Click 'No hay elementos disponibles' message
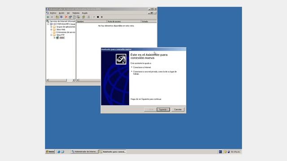 click(116, 26)
